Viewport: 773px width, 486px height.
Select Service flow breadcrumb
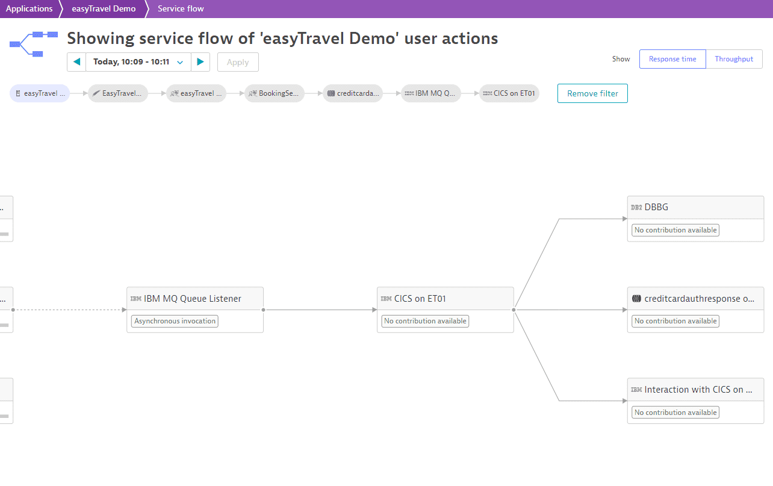[181, 9]
